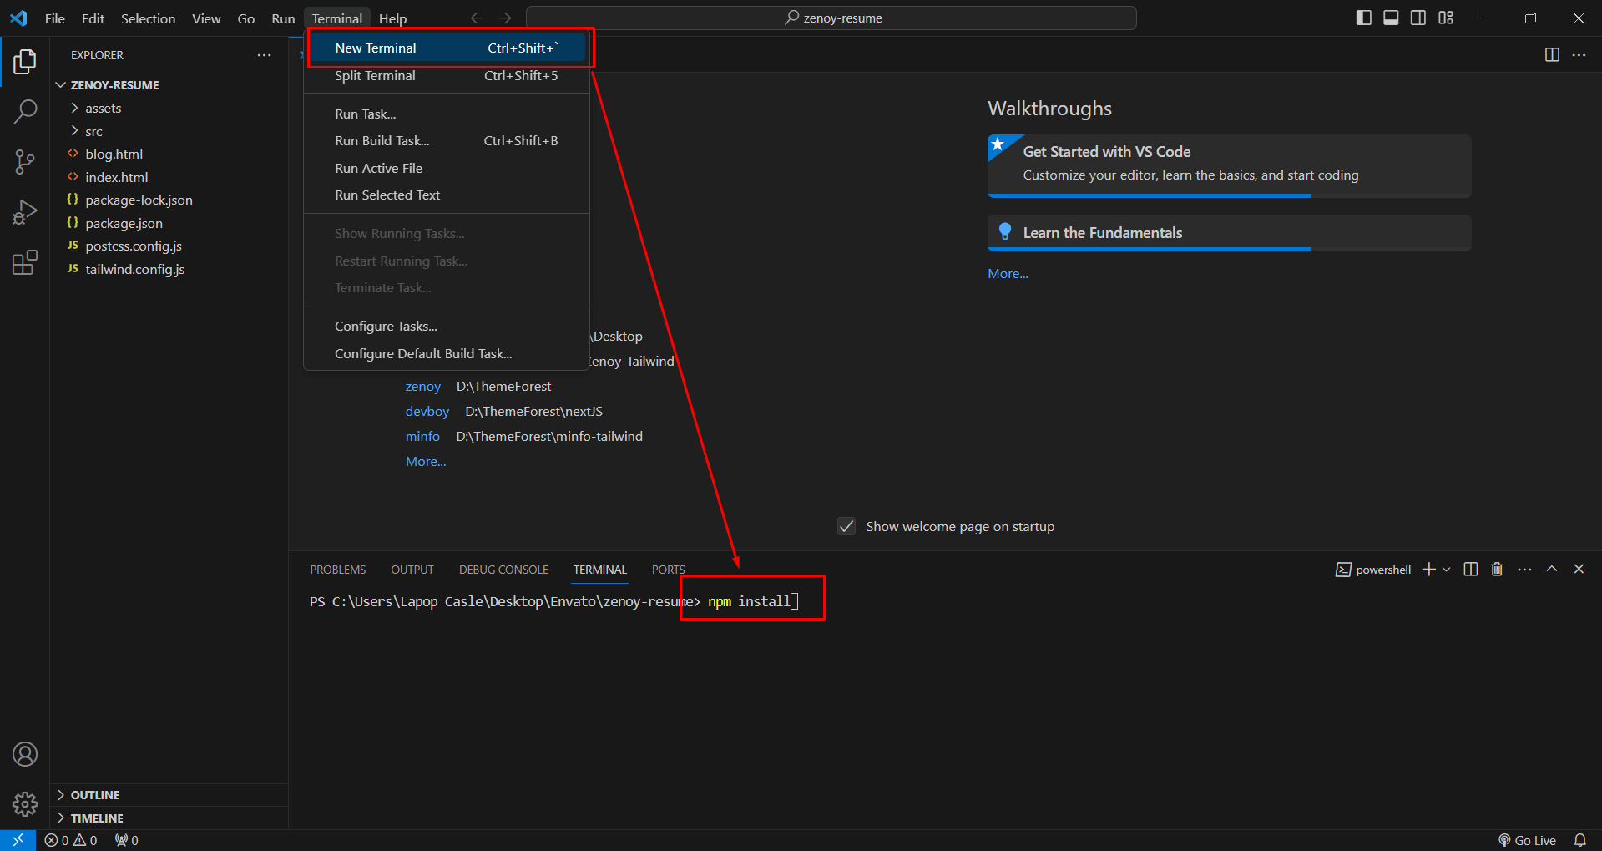
Task: Choose Run Build Task... menu entry
Action: [447, 141]
